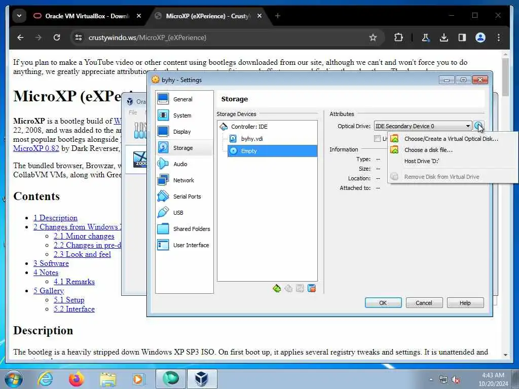Click add storage attachment icon
This screenshot has height=389, width=519.
tap(300, 288)
